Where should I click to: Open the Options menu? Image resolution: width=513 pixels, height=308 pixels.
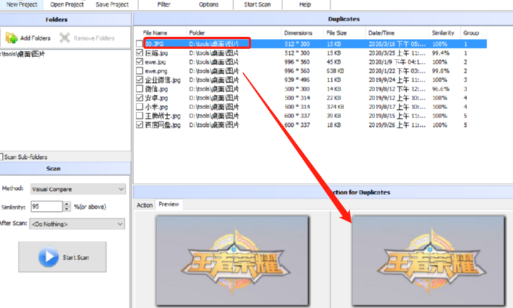point(208,5)
